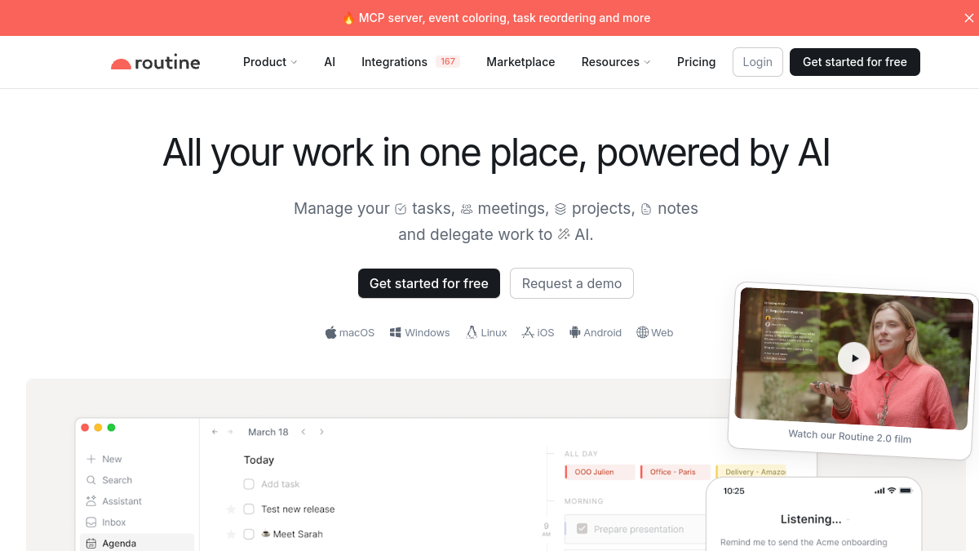
Task: Close the announcement banner
Action: tap(968, 18)
